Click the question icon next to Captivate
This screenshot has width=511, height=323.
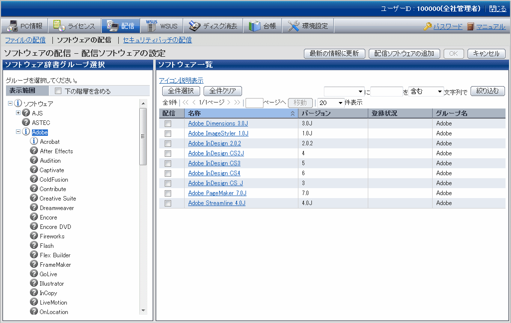coord(34,169)
